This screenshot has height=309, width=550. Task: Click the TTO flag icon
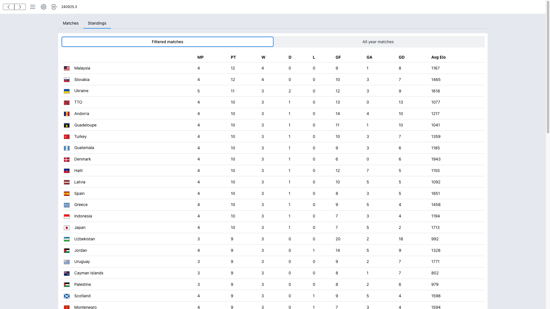[67, 103]
